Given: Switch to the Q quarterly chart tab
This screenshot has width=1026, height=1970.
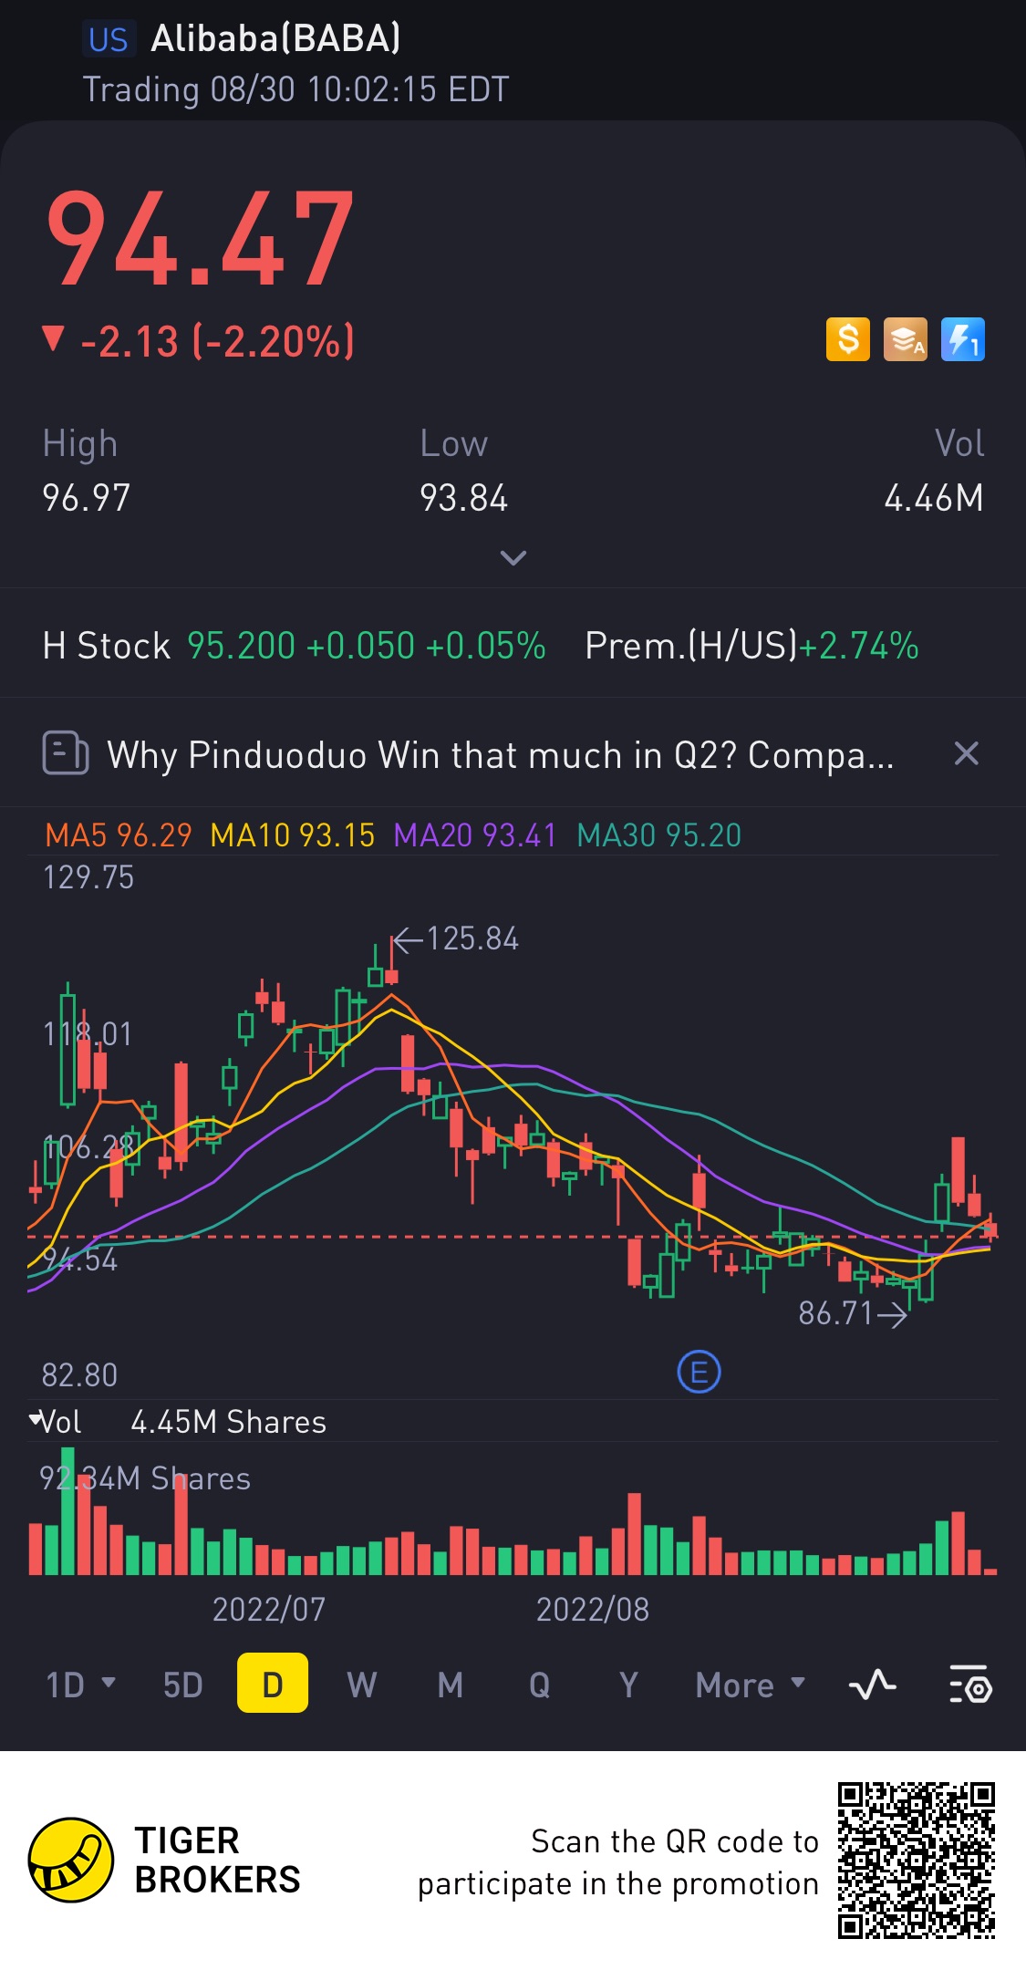Looking at the screenshot, I should tap(539, 1685).
